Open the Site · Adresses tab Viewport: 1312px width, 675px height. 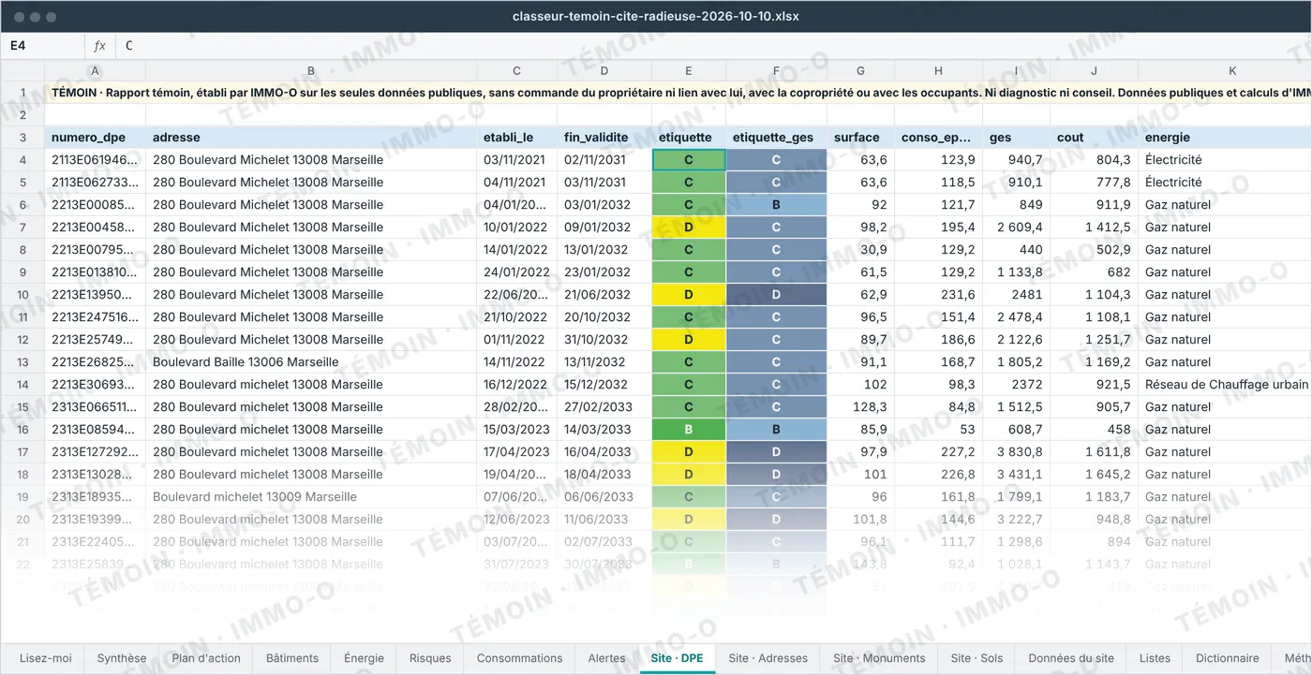[768, 658]
